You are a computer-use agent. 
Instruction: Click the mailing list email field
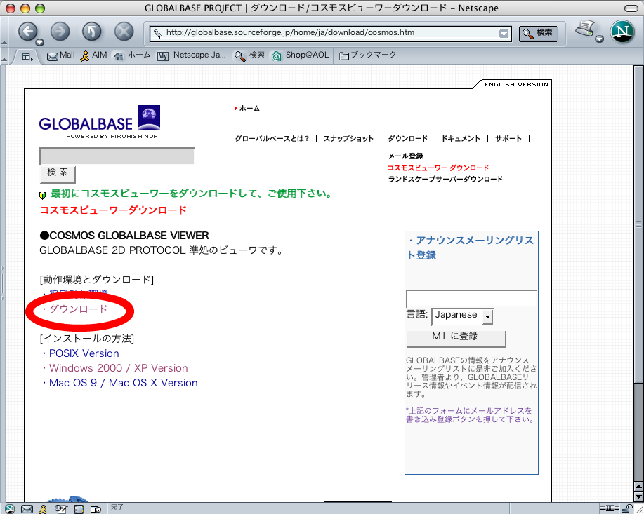tap(471, 298)
